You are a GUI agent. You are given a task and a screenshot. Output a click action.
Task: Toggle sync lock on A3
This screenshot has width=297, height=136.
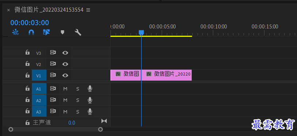click(x=53, y=111)
